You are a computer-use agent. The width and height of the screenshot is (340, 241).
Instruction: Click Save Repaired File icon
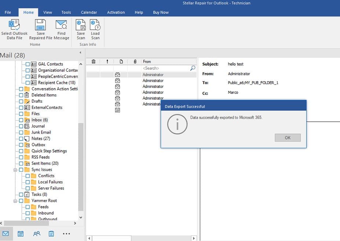pos(41,25)
